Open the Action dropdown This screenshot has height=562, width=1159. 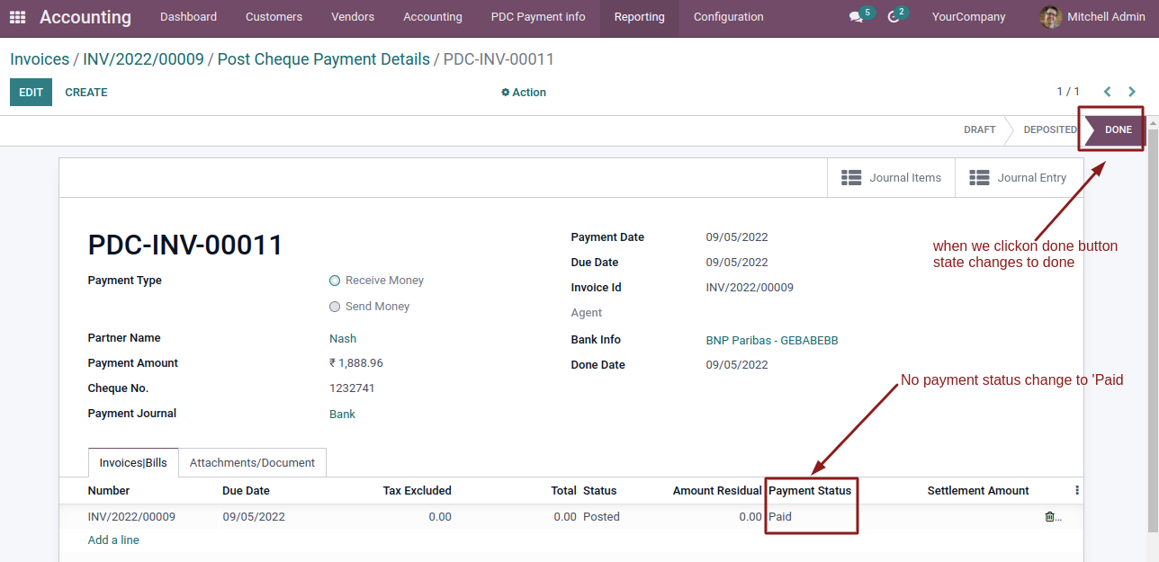524,93
